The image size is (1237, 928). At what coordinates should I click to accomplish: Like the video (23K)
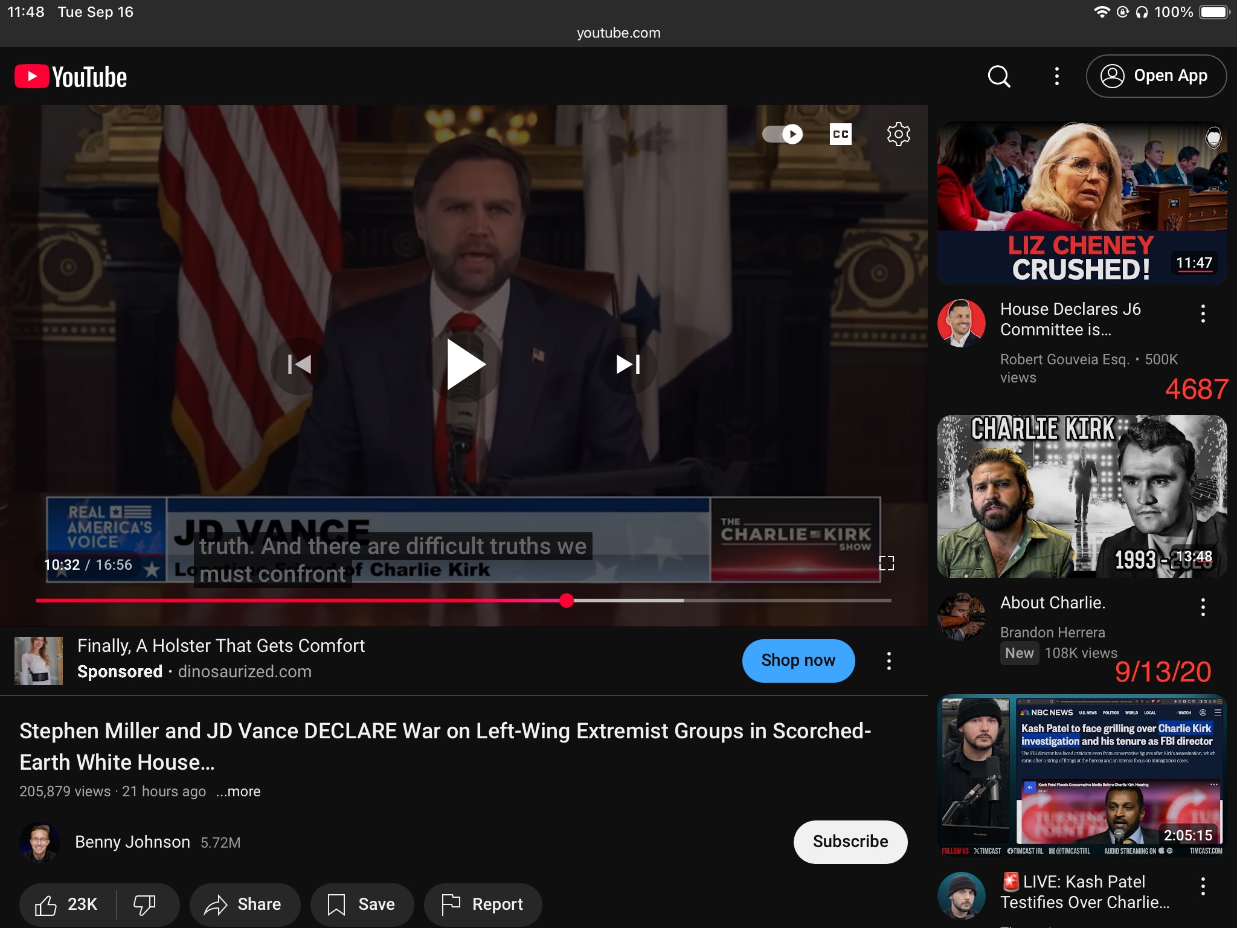coord(66,904)
